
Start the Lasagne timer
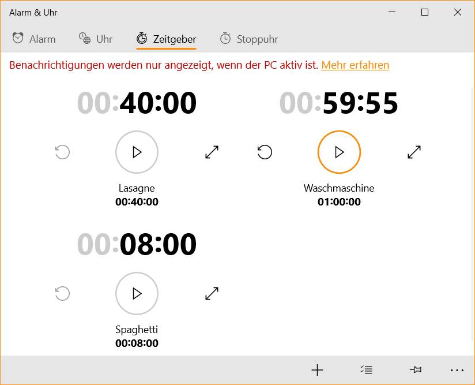click(x=137, y=152)
